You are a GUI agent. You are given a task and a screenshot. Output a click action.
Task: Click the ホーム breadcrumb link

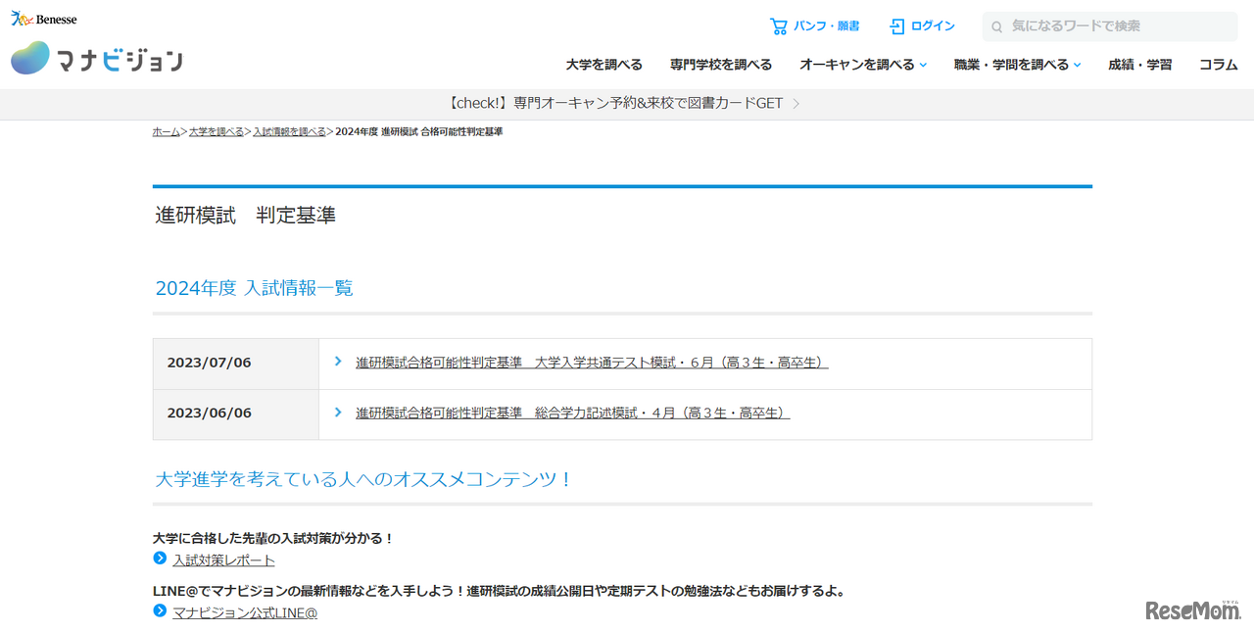click(x=166, y=131)
